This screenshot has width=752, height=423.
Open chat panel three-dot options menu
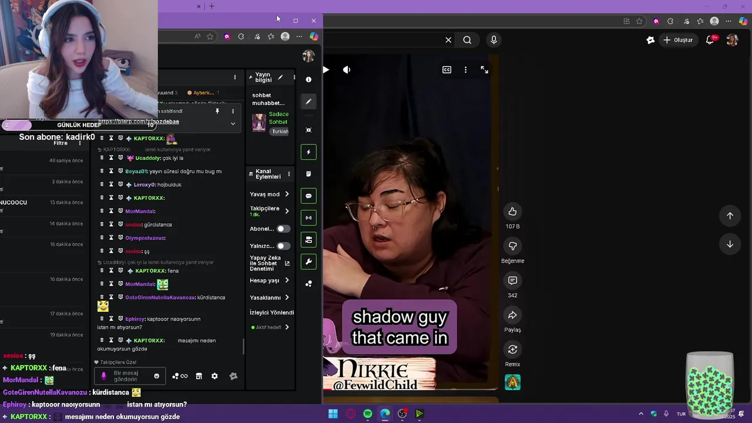(235, 77)
